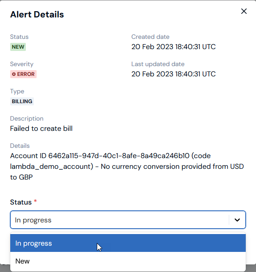The image size is (256, 272).
Task: Choose New from the status options list
Action: click(x=128, y=261)
